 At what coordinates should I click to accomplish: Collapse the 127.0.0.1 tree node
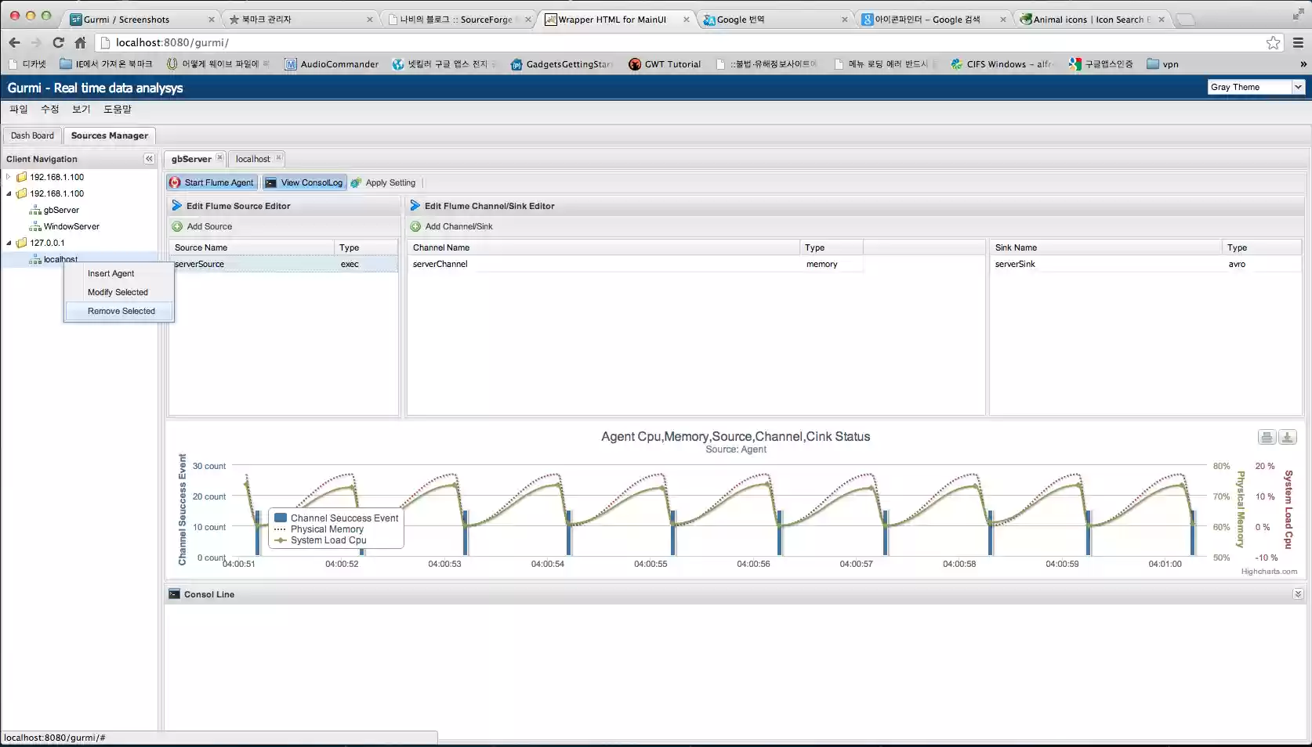(9, 243)
